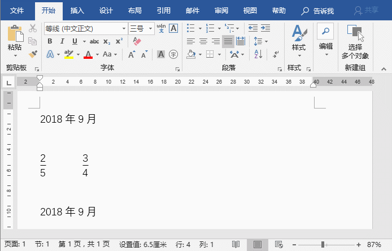
Task: Toggle italic formatting
Action: click(62, 41)
